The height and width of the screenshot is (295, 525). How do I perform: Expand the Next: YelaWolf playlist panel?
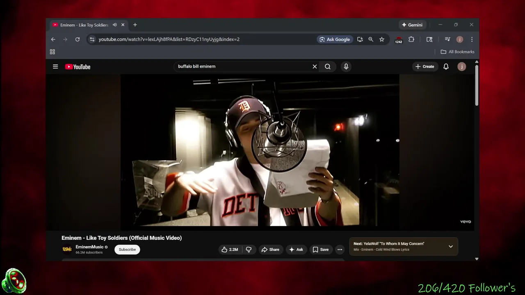click(x=451, y=247)
